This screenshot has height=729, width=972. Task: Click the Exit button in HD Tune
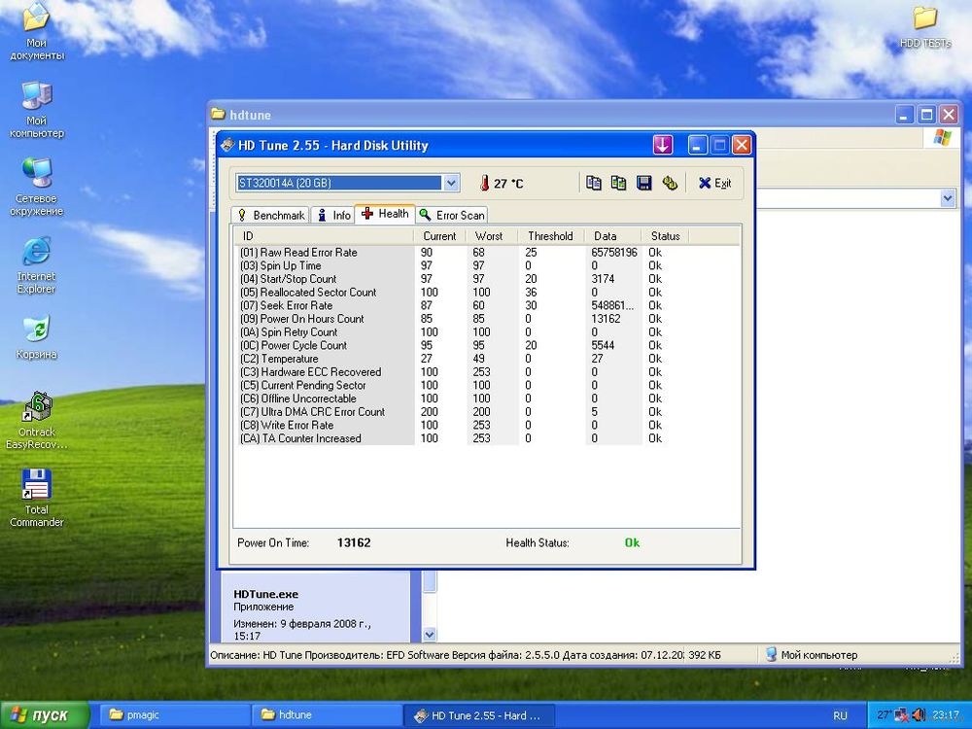tap(714, 183)
